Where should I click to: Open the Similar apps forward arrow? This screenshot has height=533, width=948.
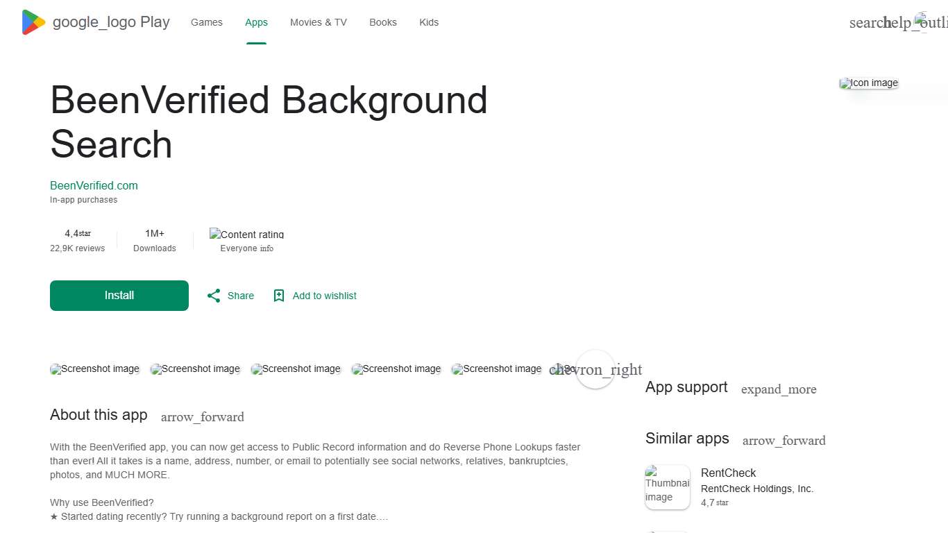[x=784, y=440]
